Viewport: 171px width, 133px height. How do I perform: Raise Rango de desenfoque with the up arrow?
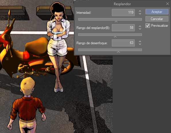140,42
